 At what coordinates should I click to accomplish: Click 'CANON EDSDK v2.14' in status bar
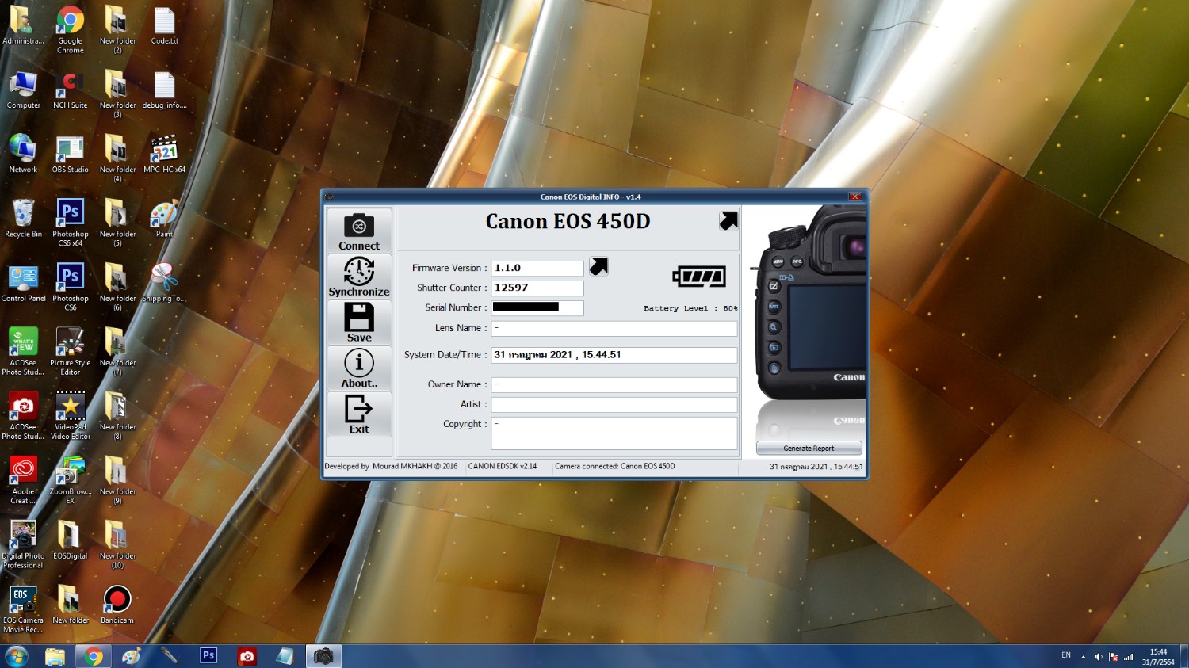pos(503,466)
